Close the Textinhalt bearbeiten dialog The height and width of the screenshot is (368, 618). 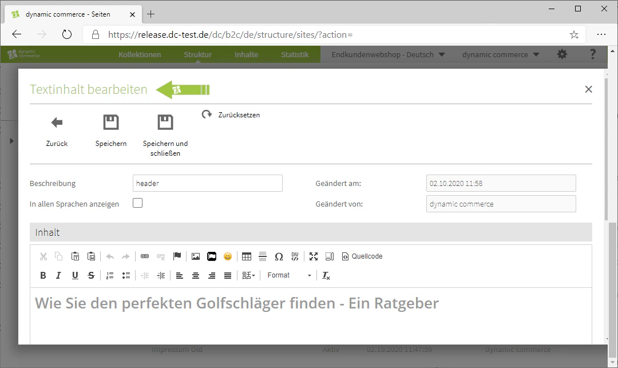tap(588, 89)
